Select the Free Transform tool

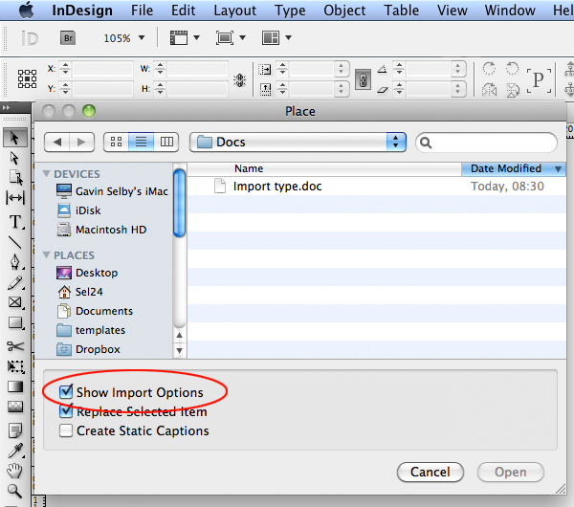pos(15,366)
